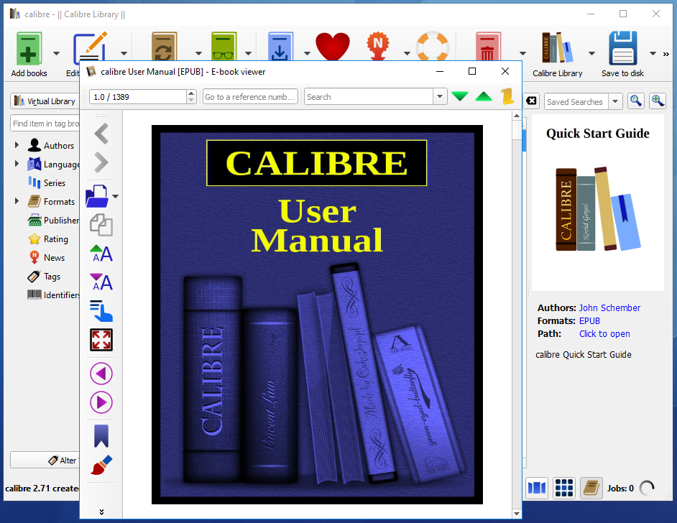Find next search match green arrow

pos(460,96)
